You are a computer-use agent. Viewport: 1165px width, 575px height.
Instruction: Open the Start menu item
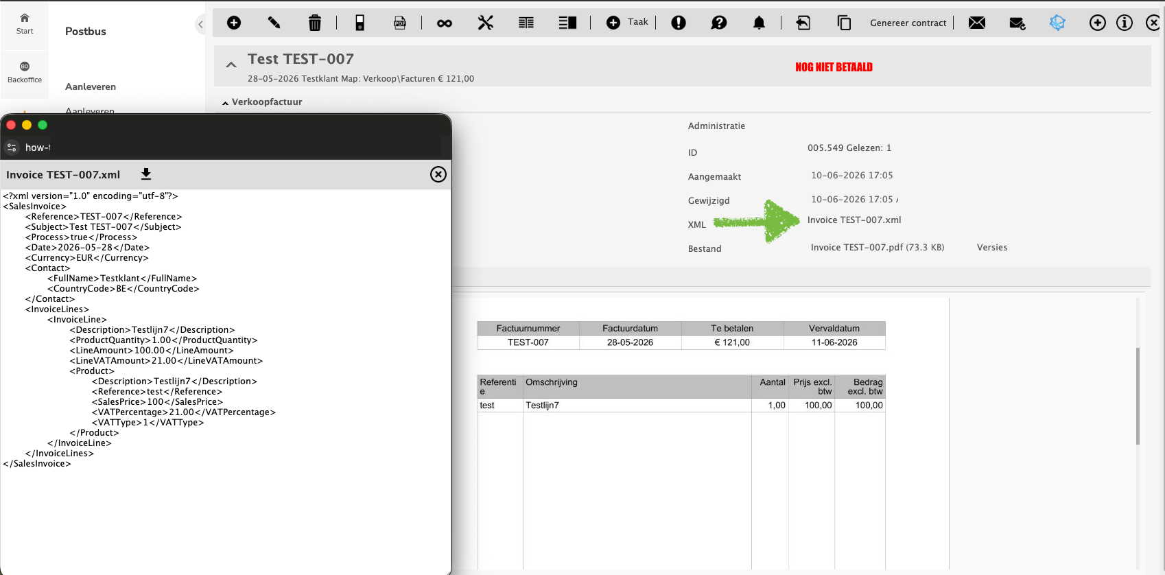(25, 23)
